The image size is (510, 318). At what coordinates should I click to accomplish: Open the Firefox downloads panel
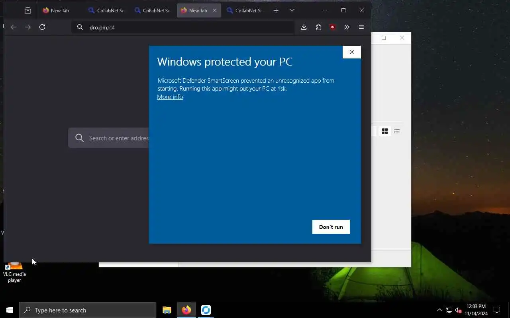click(304, 27)
